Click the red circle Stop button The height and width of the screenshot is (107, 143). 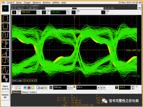click(x=29, y=87)
